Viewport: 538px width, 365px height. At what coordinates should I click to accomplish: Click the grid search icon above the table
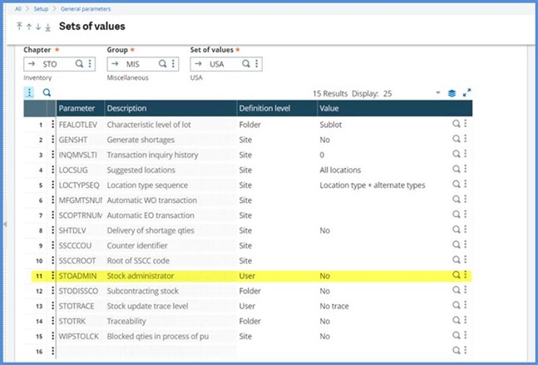tap(47, 93)
